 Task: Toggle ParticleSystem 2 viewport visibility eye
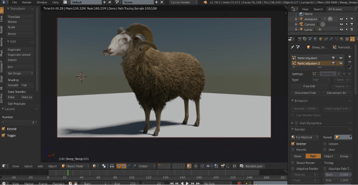pyautogui.click(x=341, y=63)
